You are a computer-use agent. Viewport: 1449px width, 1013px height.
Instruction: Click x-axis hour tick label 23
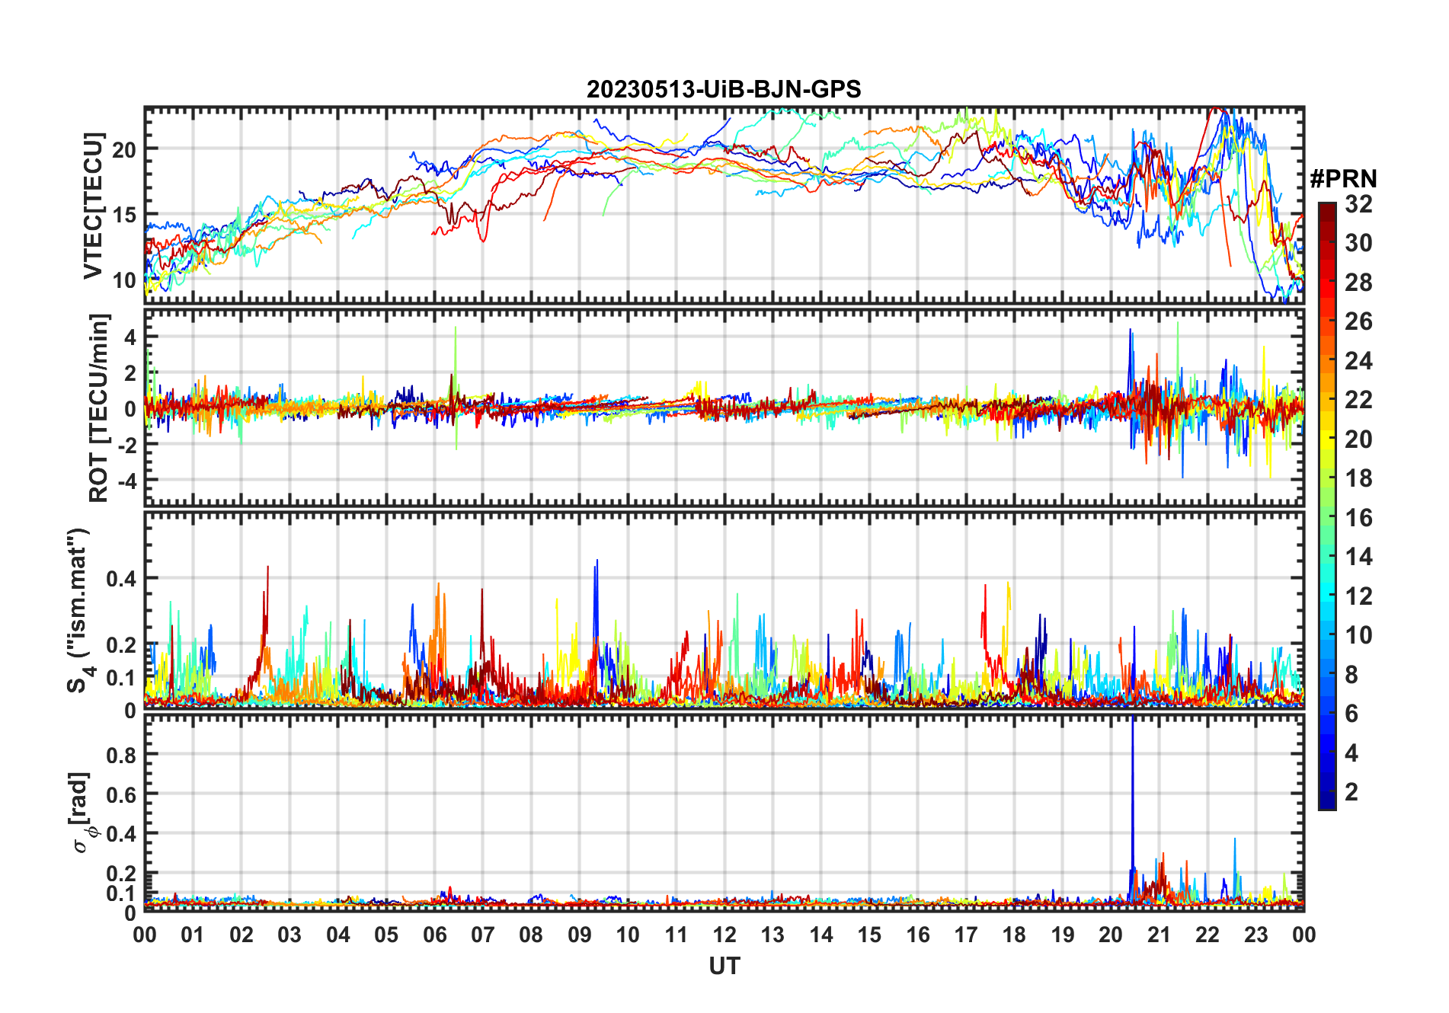(1255, 935)
